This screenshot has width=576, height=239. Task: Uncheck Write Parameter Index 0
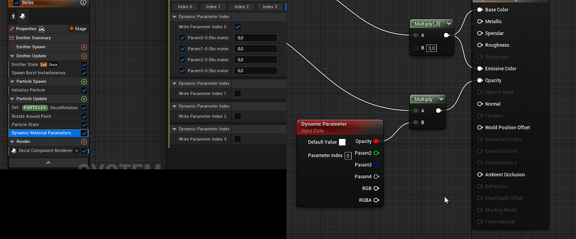point(238,27)
